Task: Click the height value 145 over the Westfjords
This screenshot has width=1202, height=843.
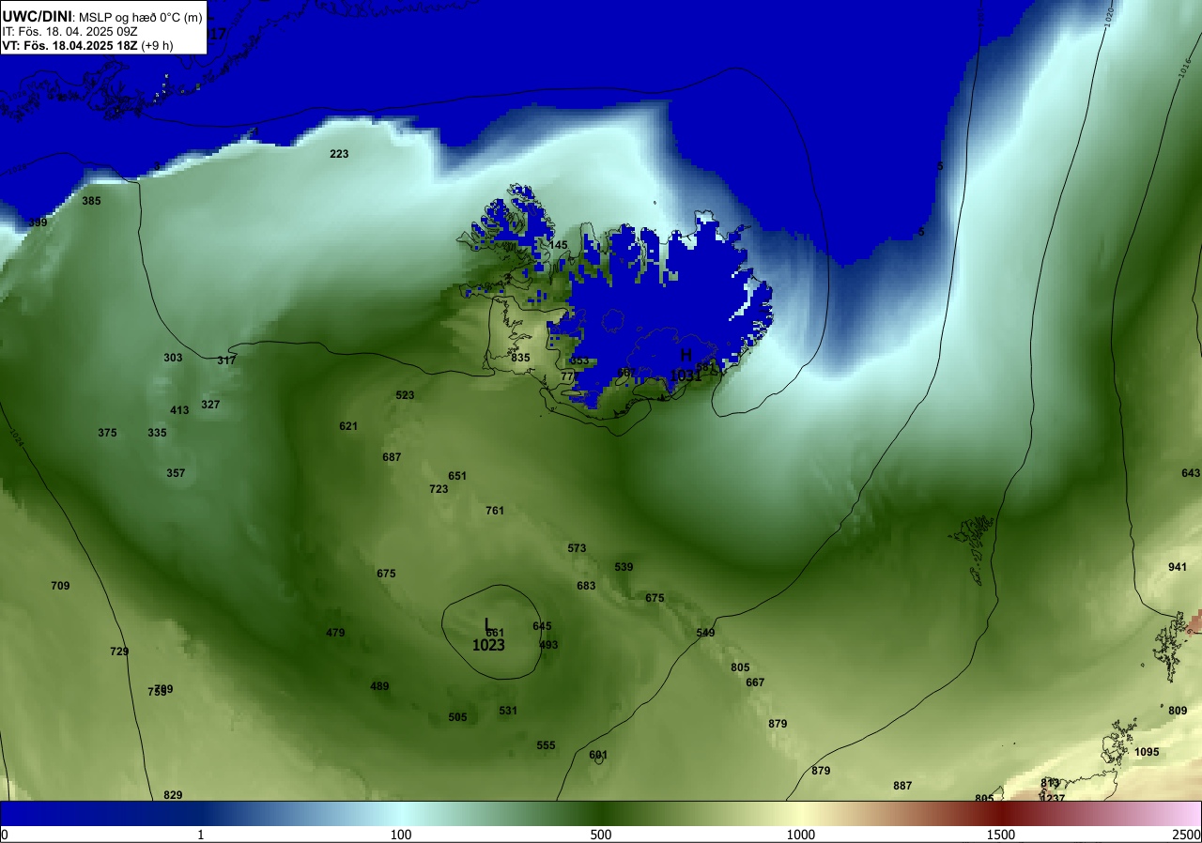Action: click(558, 245)
